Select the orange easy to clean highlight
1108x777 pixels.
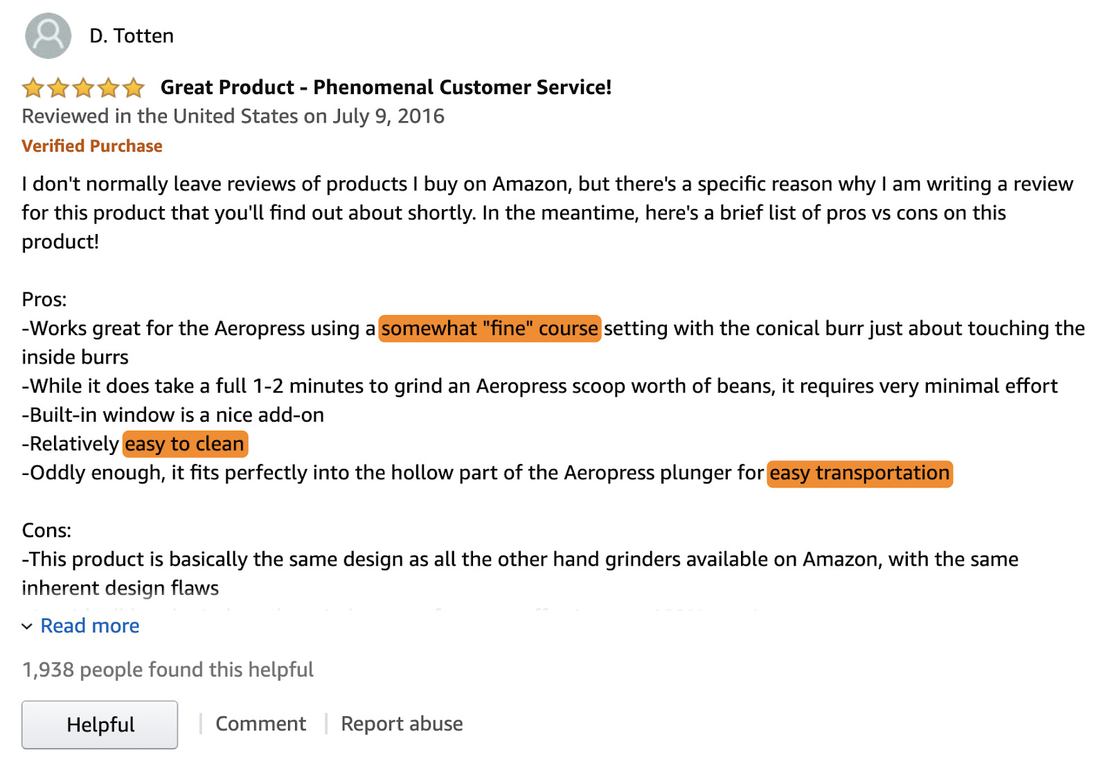(x=184, y=443)
